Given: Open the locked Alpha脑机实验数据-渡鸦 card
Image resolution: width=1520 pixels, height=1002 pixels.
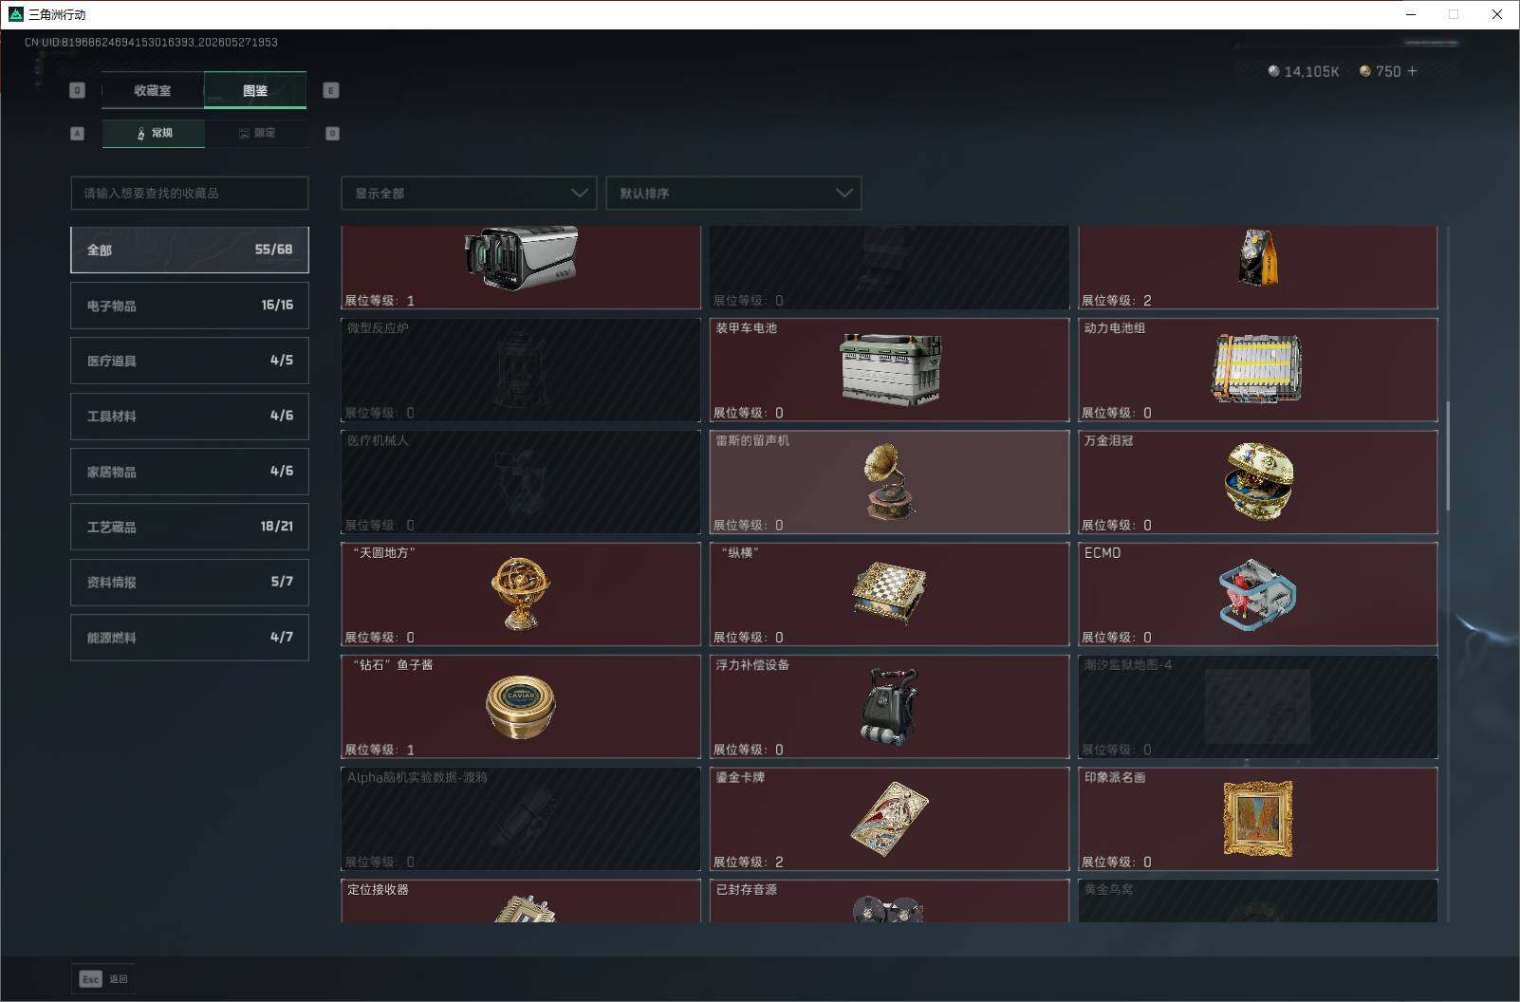Looking at the screenshot, I should click(x=521, y=818).
